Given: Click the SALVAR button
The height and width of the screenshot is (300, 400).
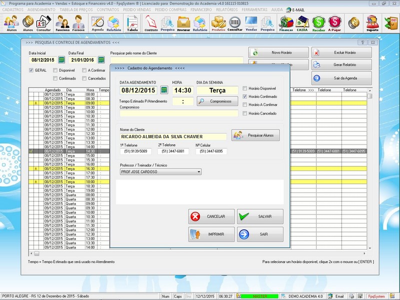Looking at the screenshot, I should click(x=260, y=216).
